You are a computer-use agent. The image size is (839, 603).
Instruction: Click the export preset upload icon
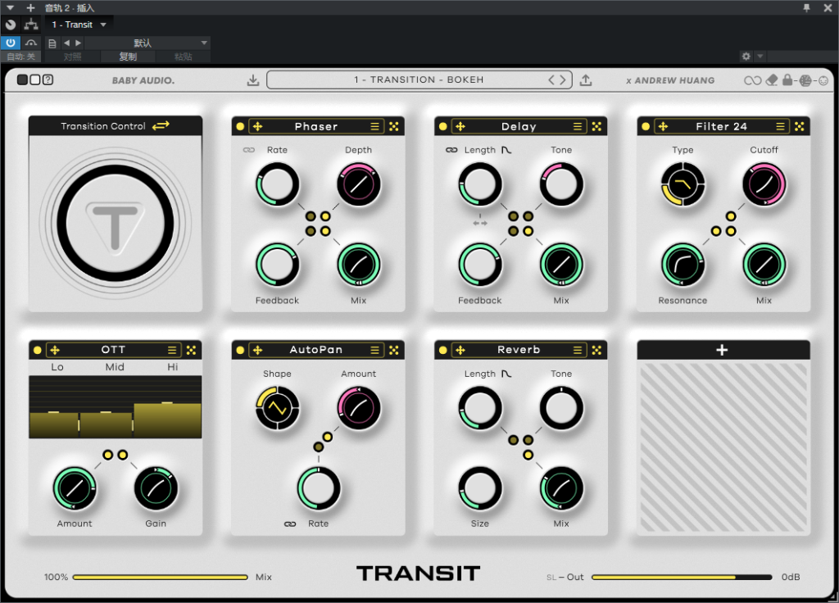click(586, 80)
